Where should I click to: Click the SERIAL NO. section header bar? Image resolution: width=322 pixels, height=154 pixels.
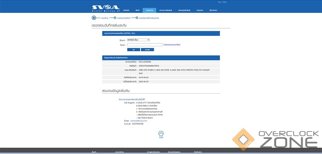coord(161,33)
